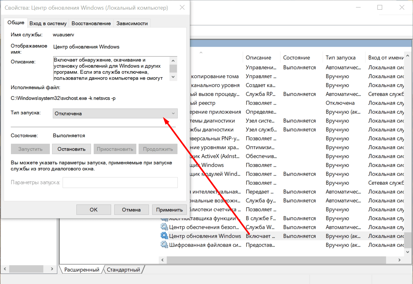Click the В службе F... description cell
This screenshot has width=413, height=284.
pyautogui.click(x=261, y=218)
